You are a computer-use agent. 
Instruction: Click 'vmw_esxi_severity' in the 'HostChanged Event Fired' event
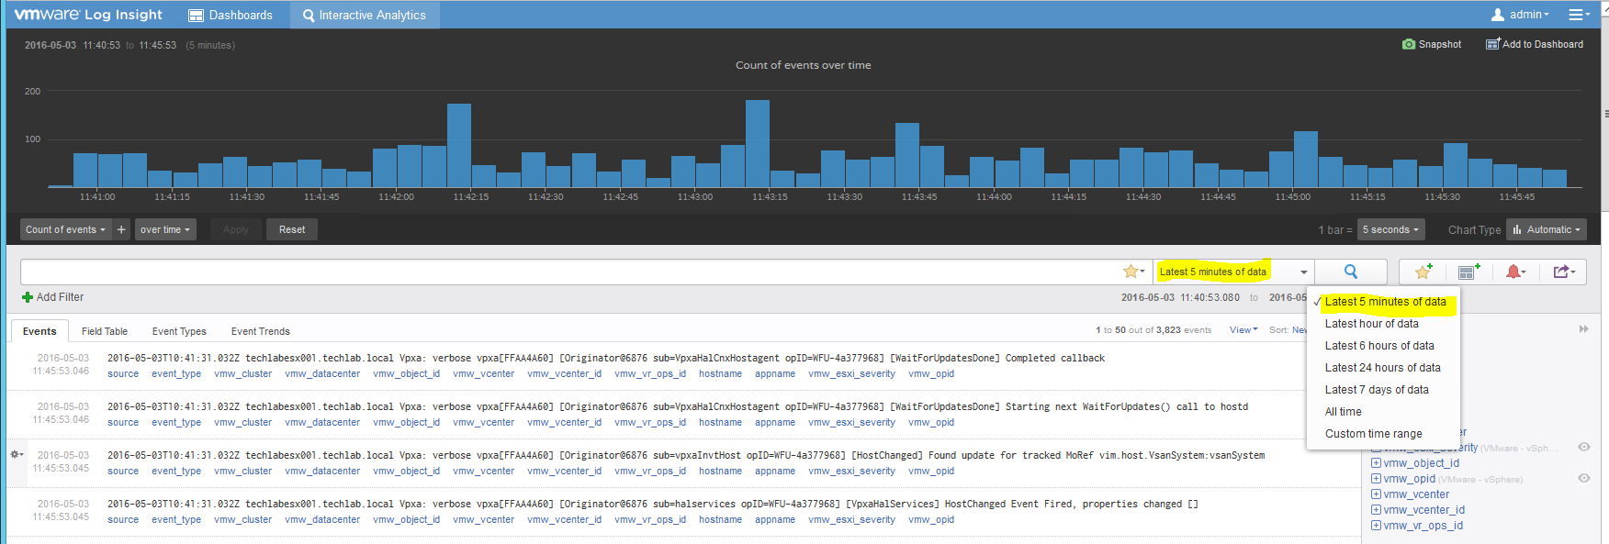click(x=851, y=519)
